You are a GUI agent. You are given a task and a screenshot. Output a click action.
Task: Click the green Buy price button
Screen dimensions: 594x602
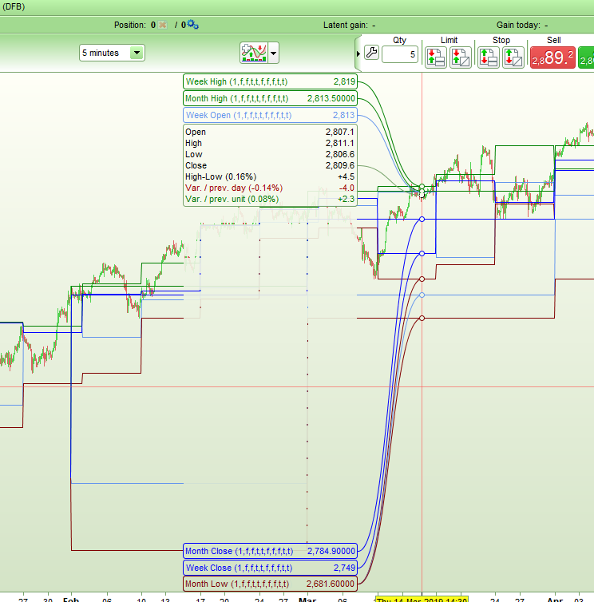point(586,57)
